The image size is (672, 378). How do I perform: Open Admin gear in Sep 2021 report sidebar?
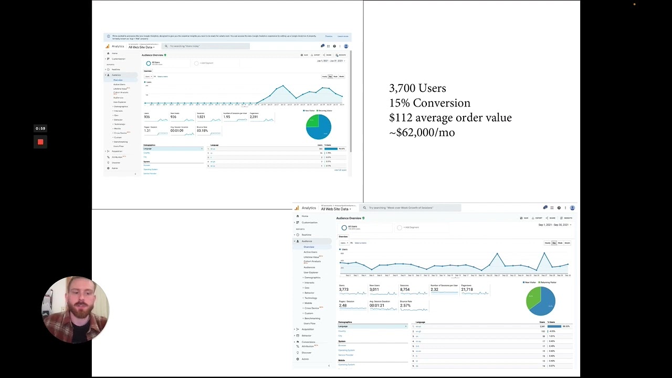(298, 359)
